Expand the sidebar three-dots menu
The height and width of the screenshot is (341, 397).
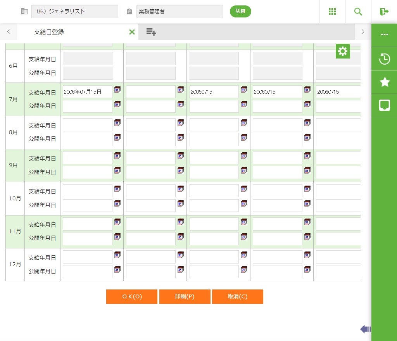(384, 34)
